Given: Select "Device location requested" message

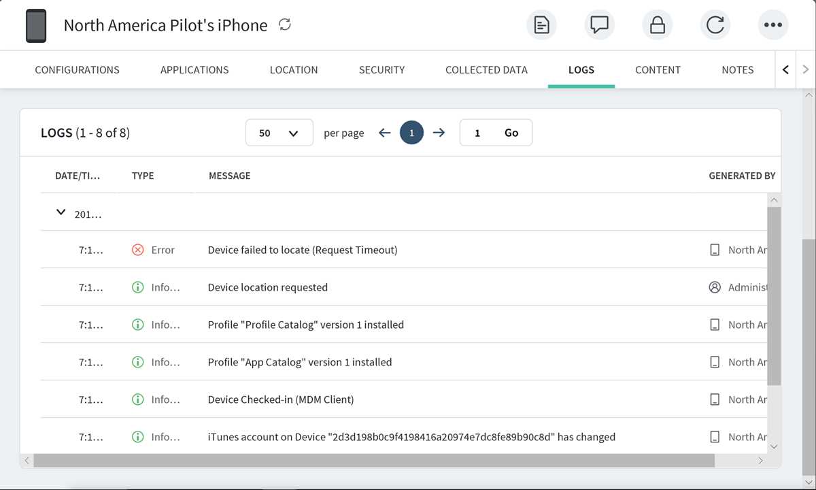Looking at the screenshot, I should click(x=268, y=287).
